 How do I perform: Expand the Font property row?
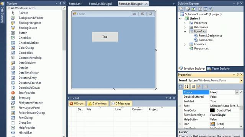click(x=180, y=106)
